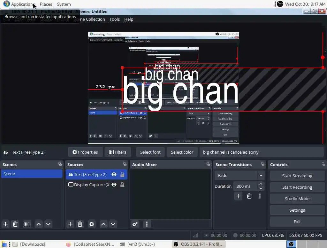Viewport: 327px width, 248px height.
Task: Open the Scene Collection menu
Action: [x=93, y=19]
